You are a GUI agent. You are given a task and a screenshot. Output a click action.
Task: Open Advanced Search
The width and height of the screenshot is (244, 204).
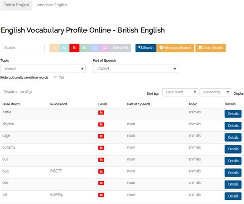175,48
